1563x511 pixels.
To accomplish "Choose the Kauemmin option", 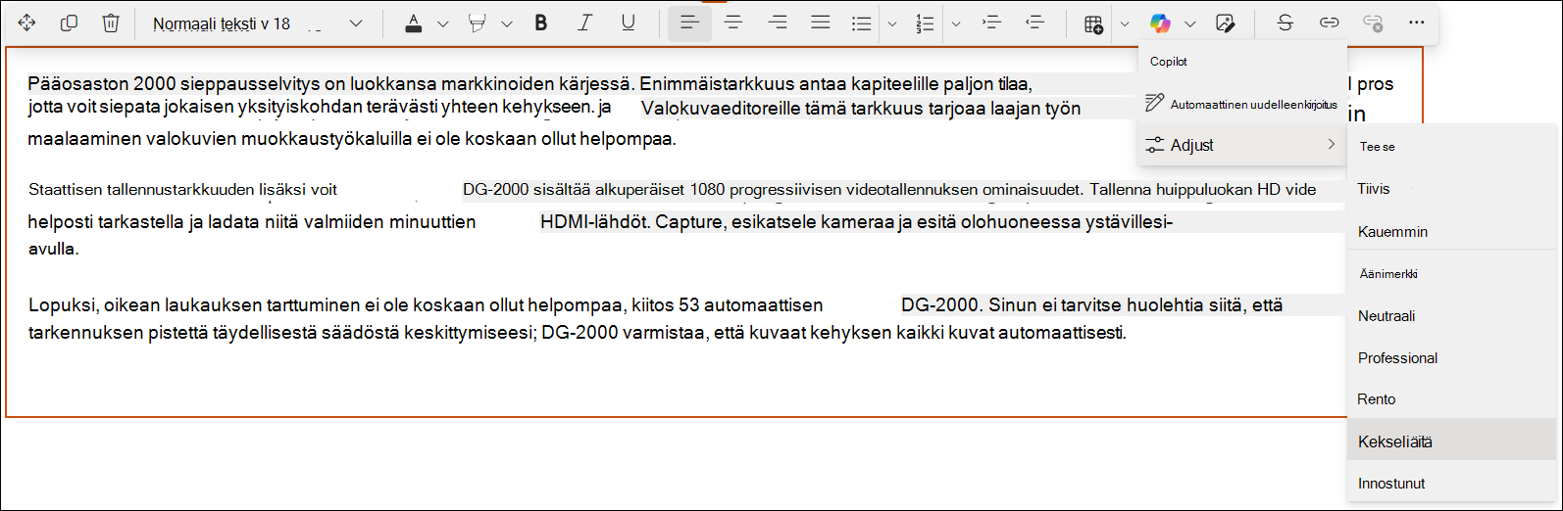I will coord(1451,232).
